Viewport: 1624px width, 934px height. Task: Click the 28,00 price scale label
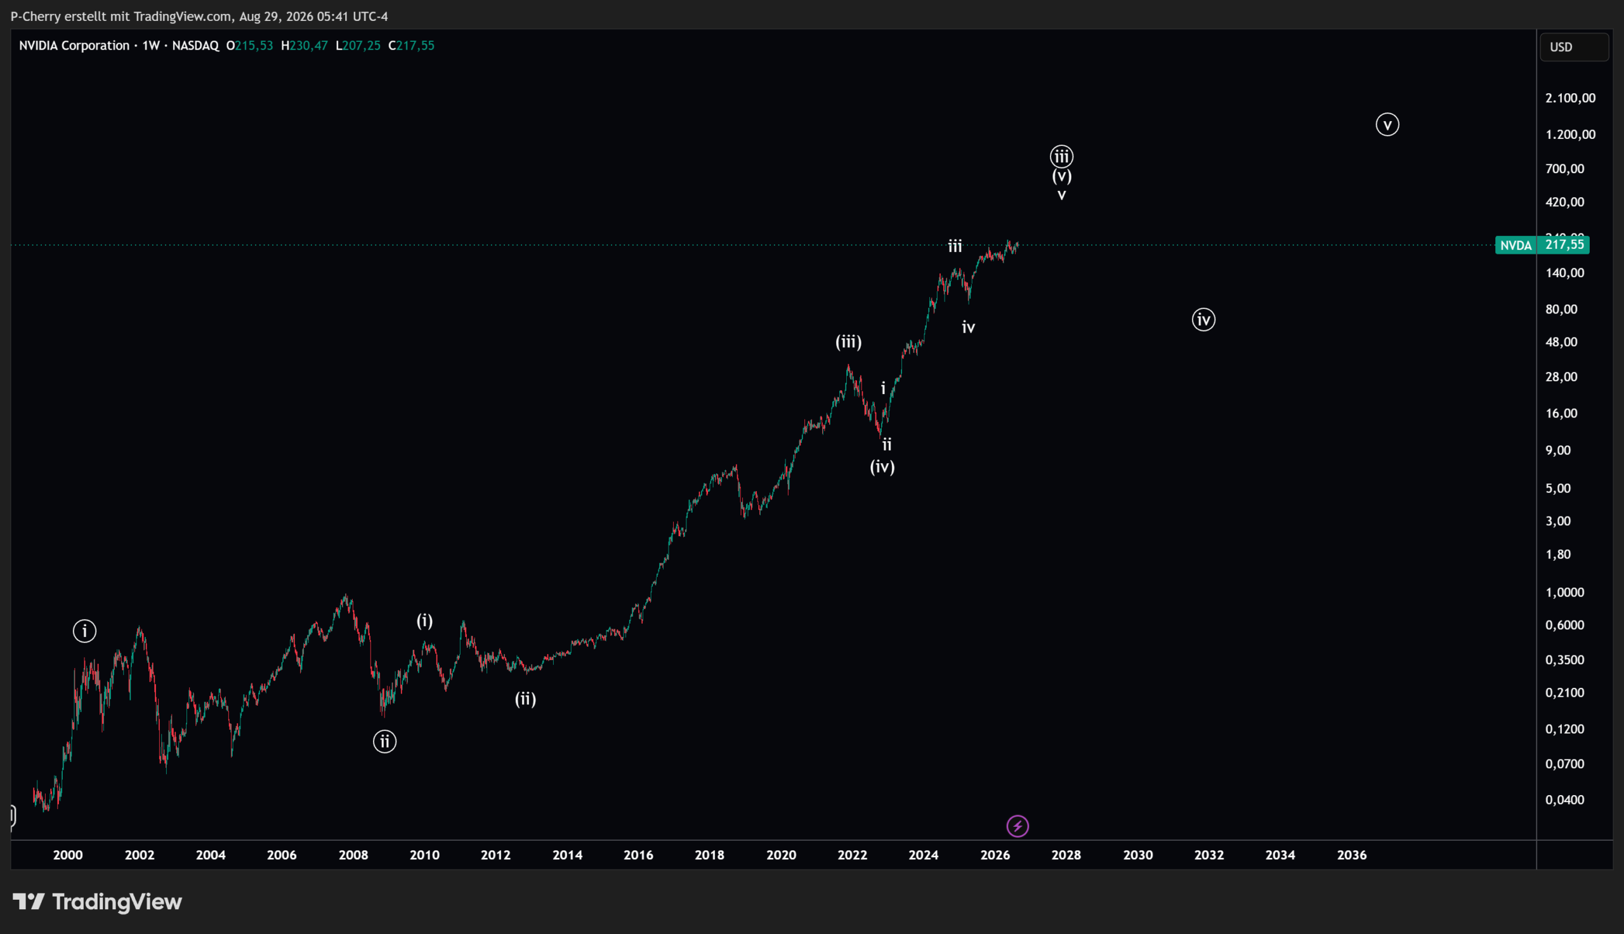click(1562, 376)
